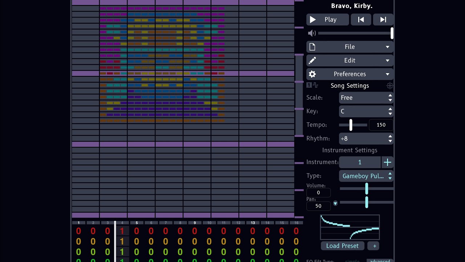Screen dimensions: 465x262
Task: Open the Scale dropdown set to Free
Action: click(366, 98)
